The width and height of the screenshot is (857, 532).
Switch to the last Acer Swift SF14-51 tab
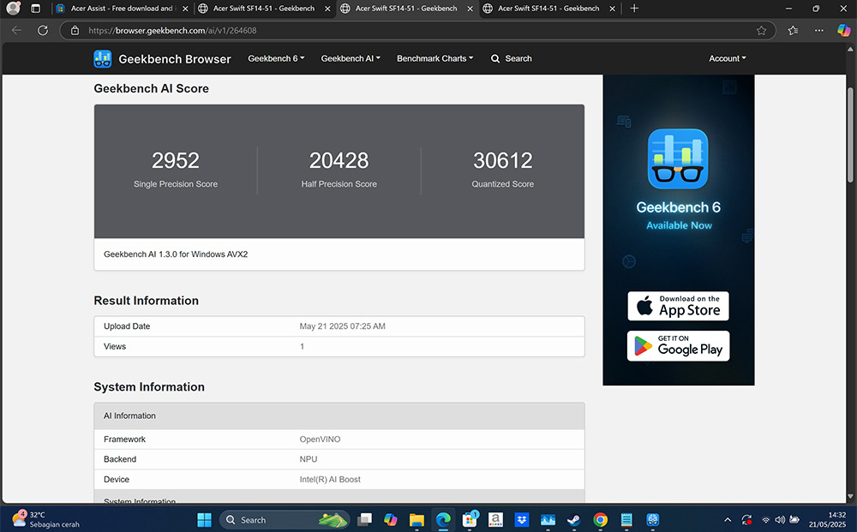(548, 9)
